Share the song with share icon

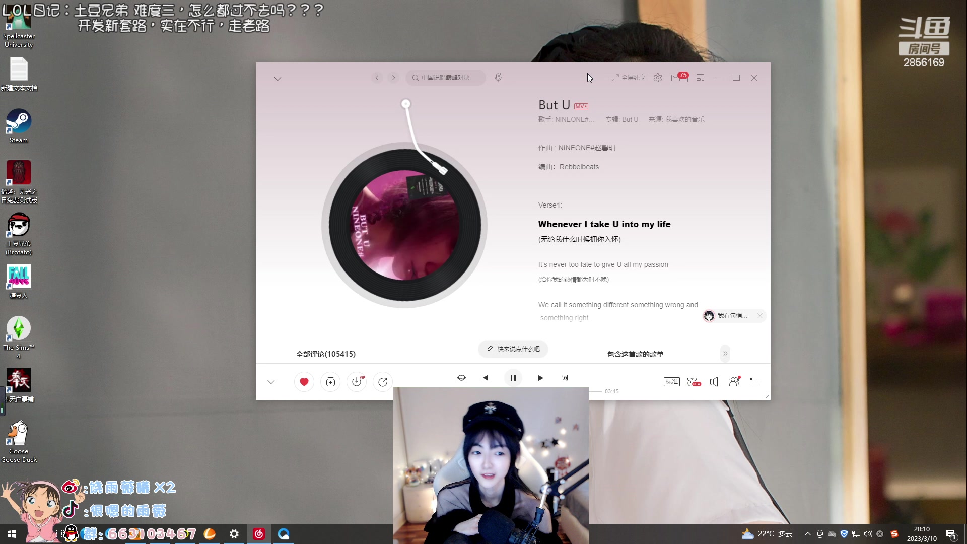(383, 382)
